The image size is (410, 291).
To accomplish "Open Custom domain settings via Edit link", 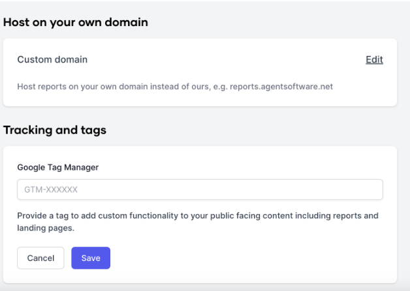I will [374, 60].
